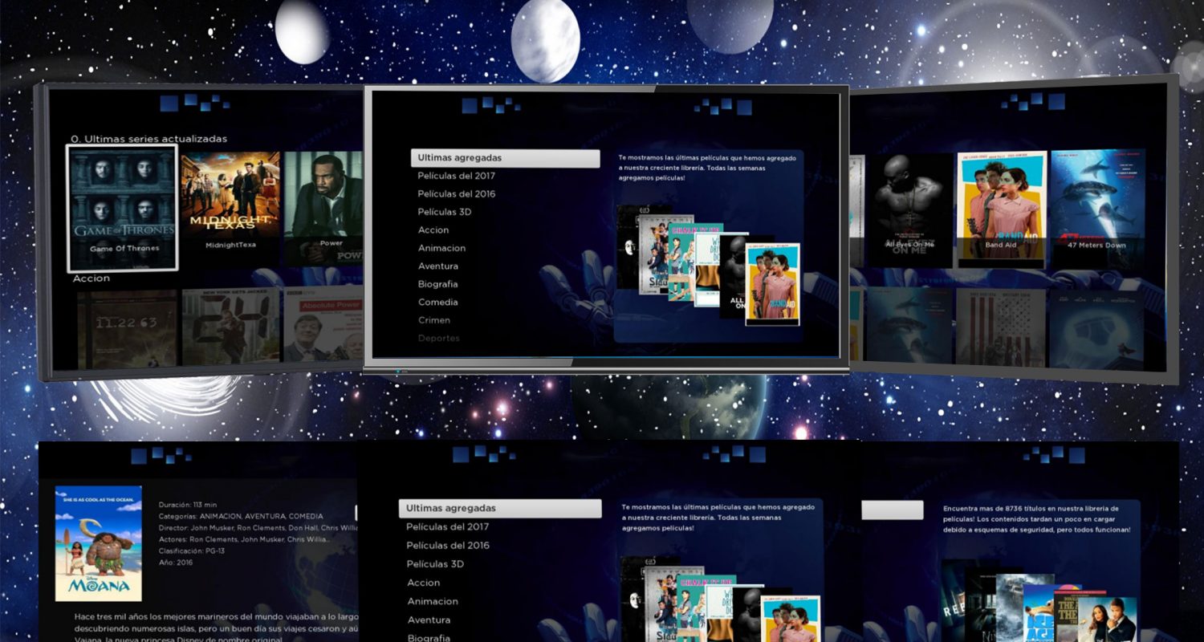Select Accion in top center TV menu
Image resolution: width=1204 pixels, height=642 pixels.
pos(433,230)
